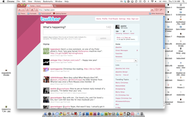Collapse the Trending Topics section arrow
The width and height of the screenshot is (187, 117).
(137, 80)
